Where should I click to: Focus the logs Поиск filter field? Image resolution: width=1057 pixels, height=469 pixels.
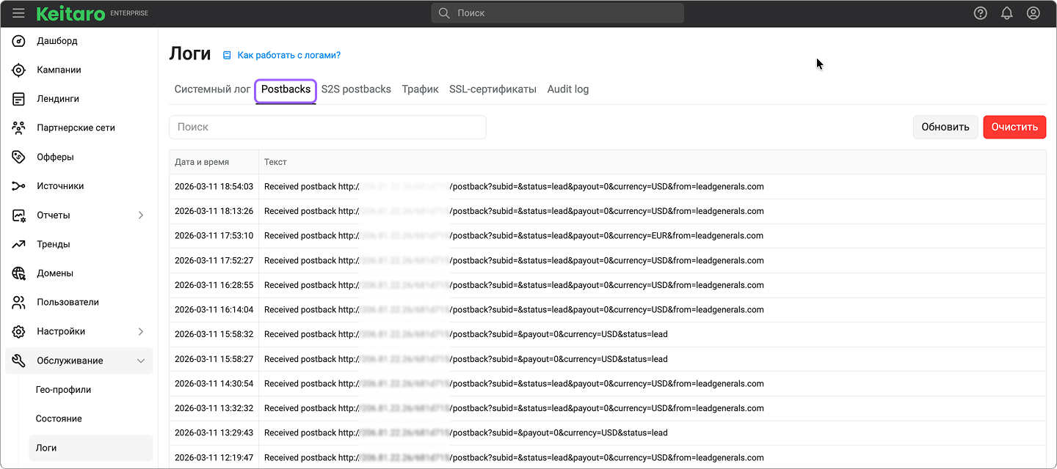(x=327, y=127)
